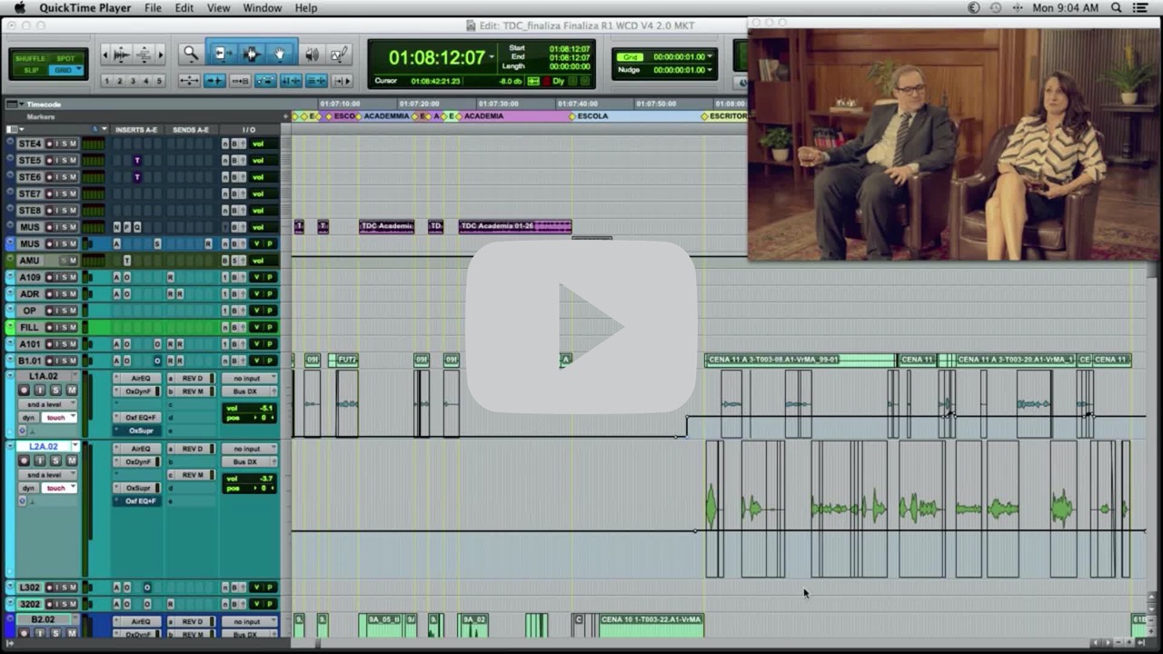1163x654 pixels.
Task: Solo the L1A.02 track
Action: point(55,391)
